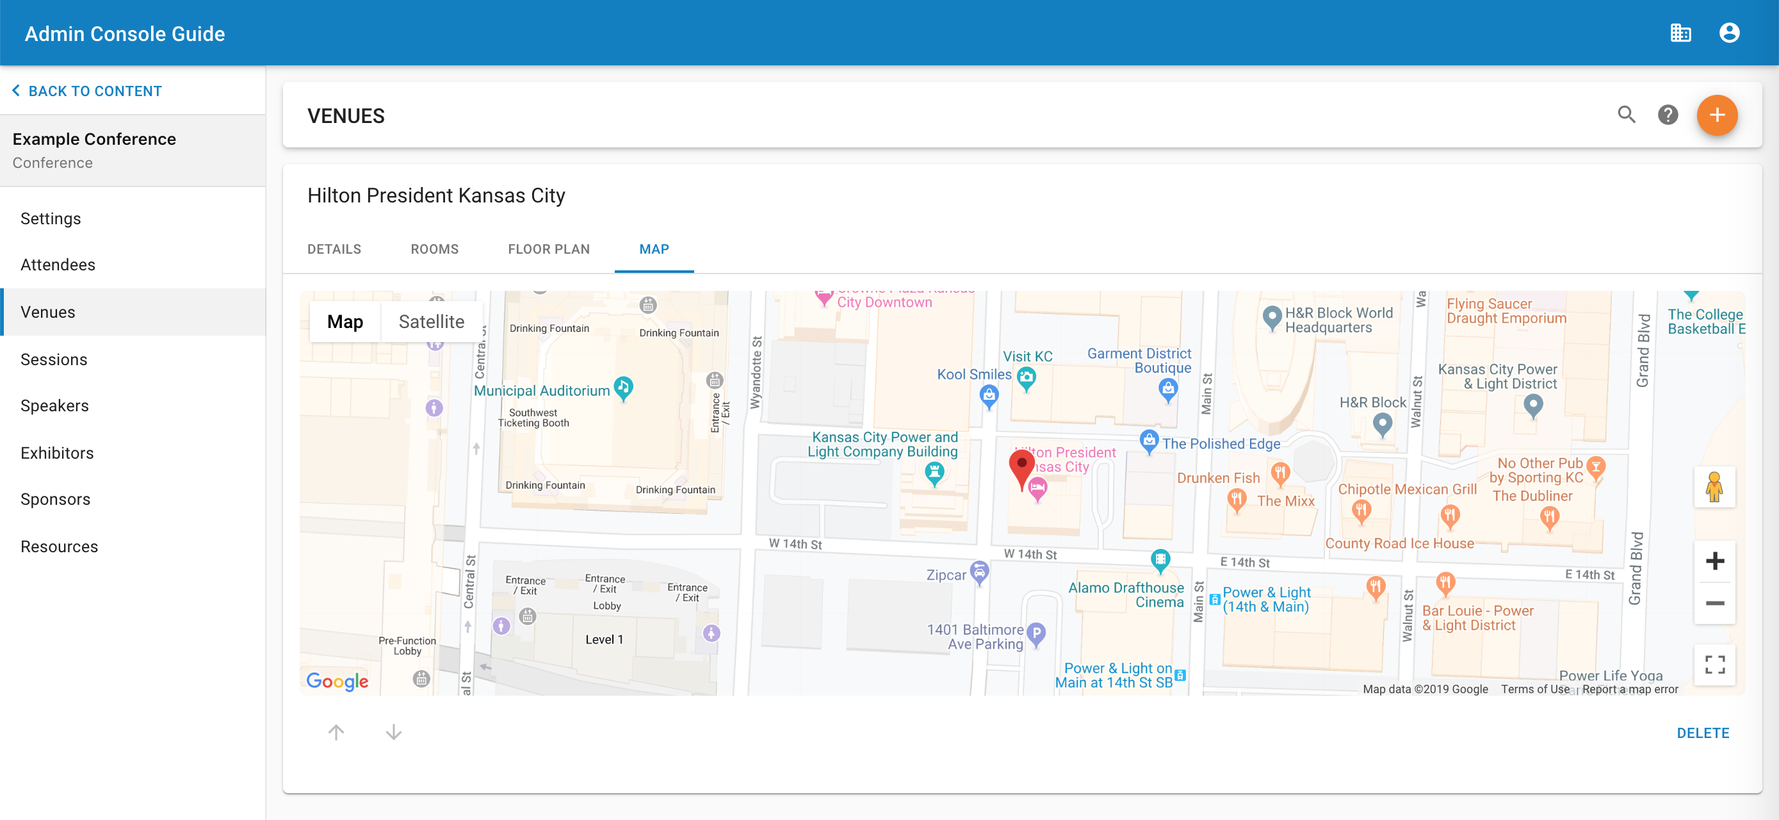
Task: Click the Admin Console Guide title
Action: click(125, 33)
